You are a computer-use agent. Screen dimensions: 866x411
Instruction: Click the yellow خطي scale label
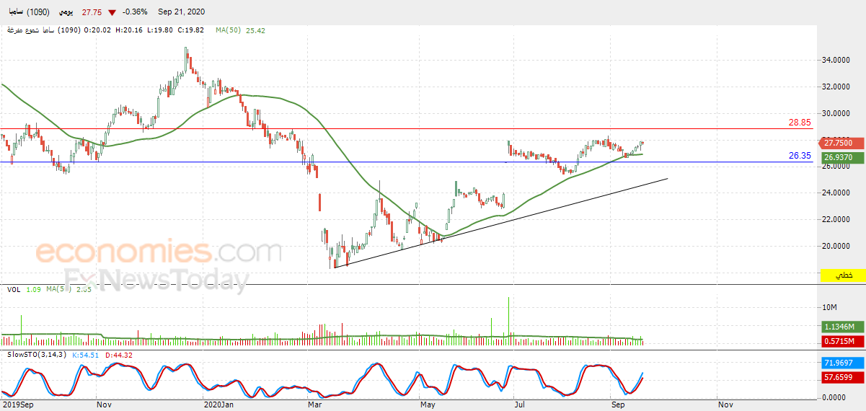(x=843, y=276)
